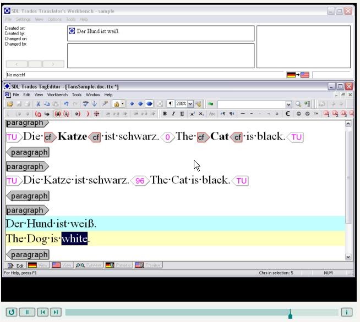Click the red tag icon numbered 1

click(326, 114)
